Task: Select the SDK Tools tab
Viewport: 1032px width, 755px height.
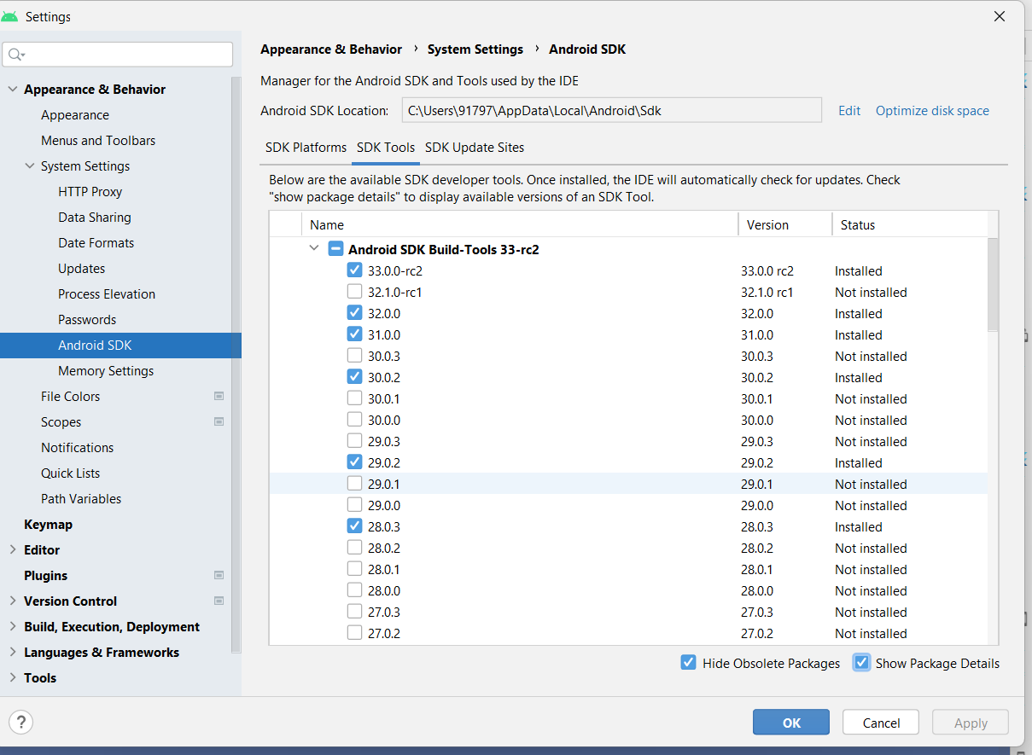Action: click(x=386, y=147)
